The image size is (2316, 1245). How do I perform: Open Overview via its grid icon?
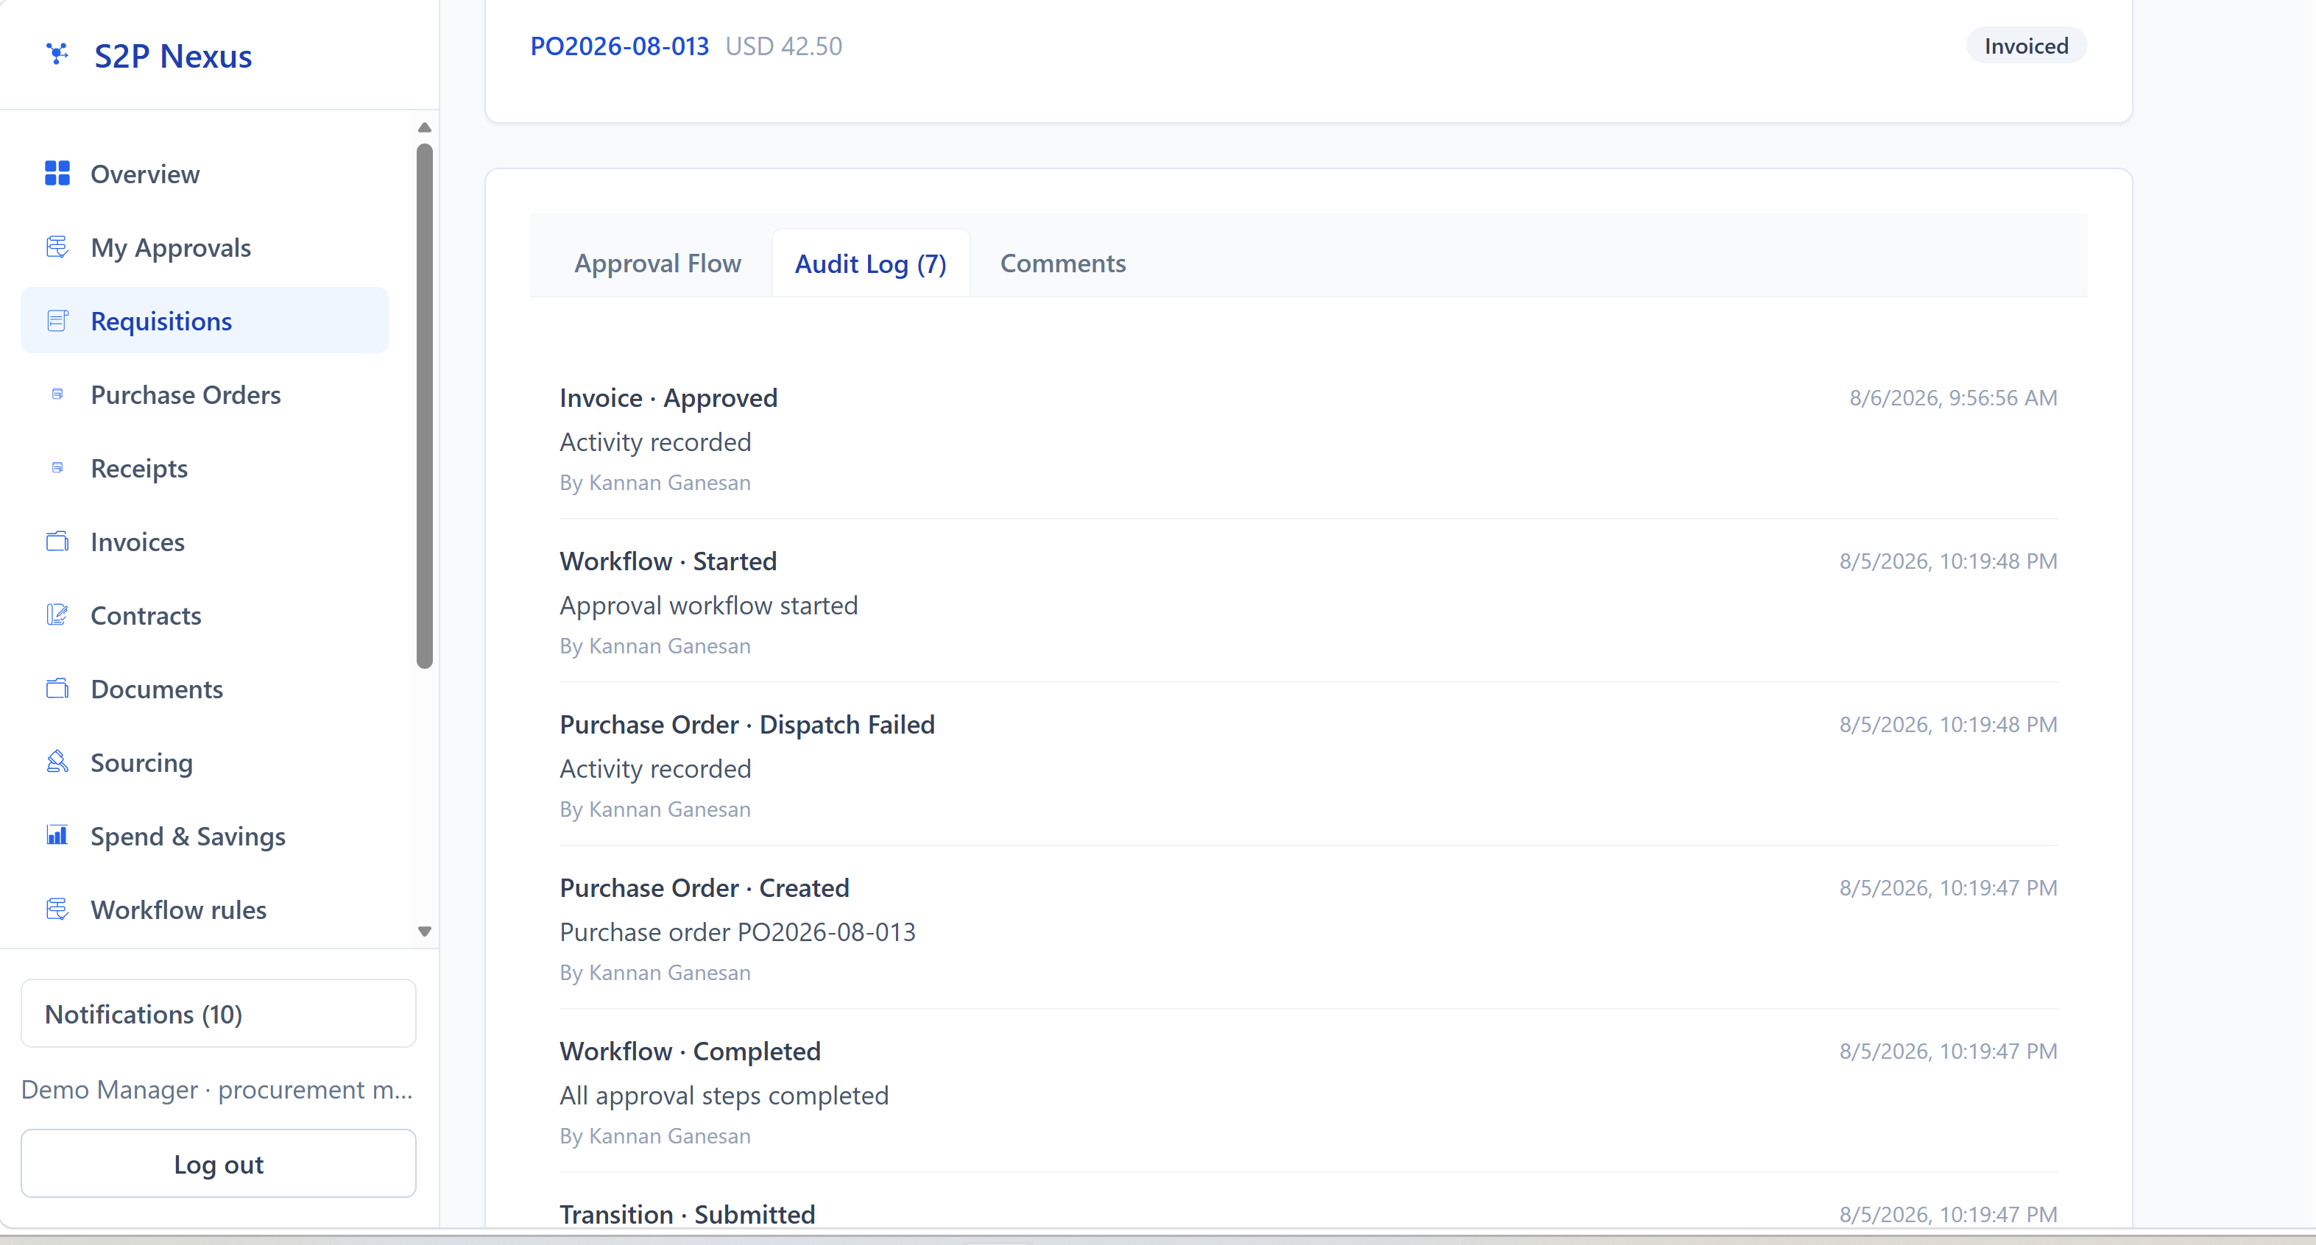57,173
